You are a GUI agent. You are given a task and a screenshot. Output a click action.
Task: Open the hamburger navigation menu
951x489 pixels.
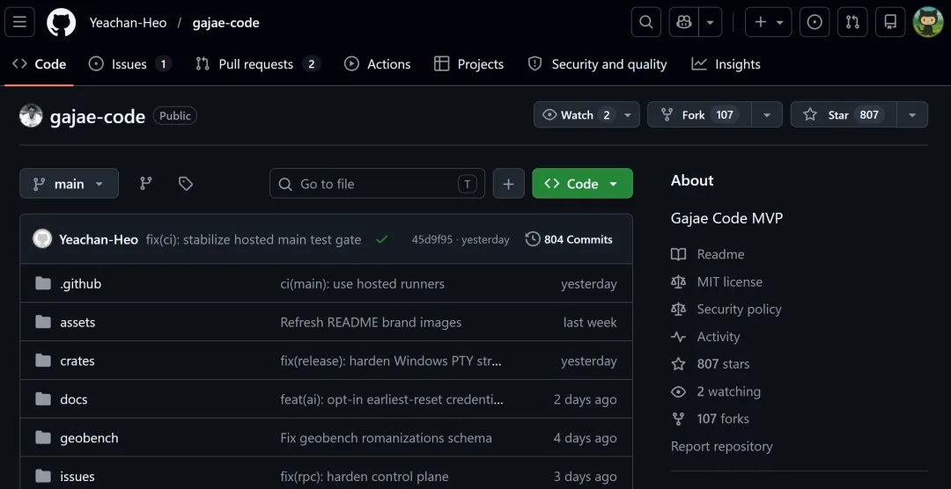(x=19, y=22)
